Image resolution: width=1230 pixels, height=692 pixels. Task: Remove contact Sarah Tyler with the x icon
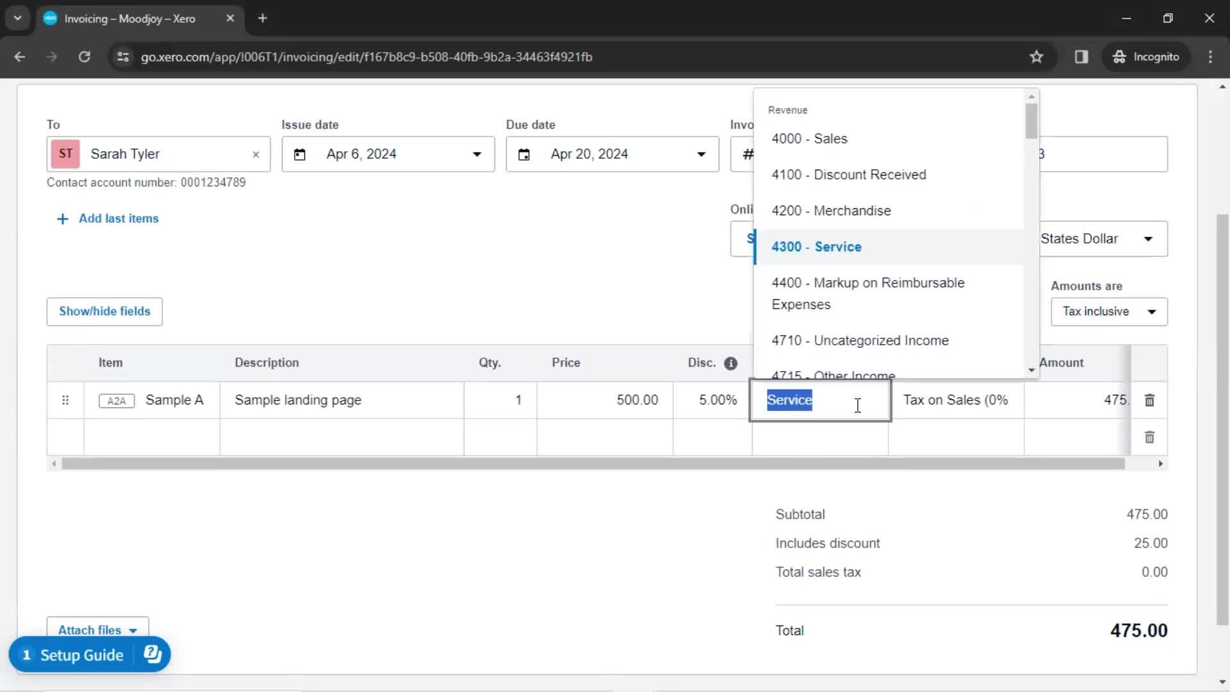pyautogui.click(x=256, y=154)
